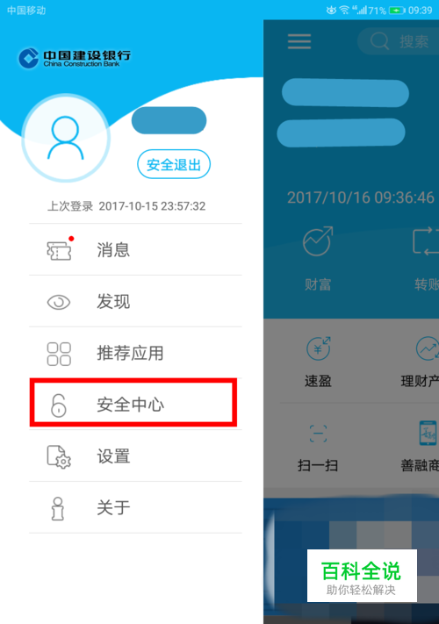Tap the 发现 discover label
Viewport: 439px width, 624px height.
pyautogui.click(x=113, y=302)
